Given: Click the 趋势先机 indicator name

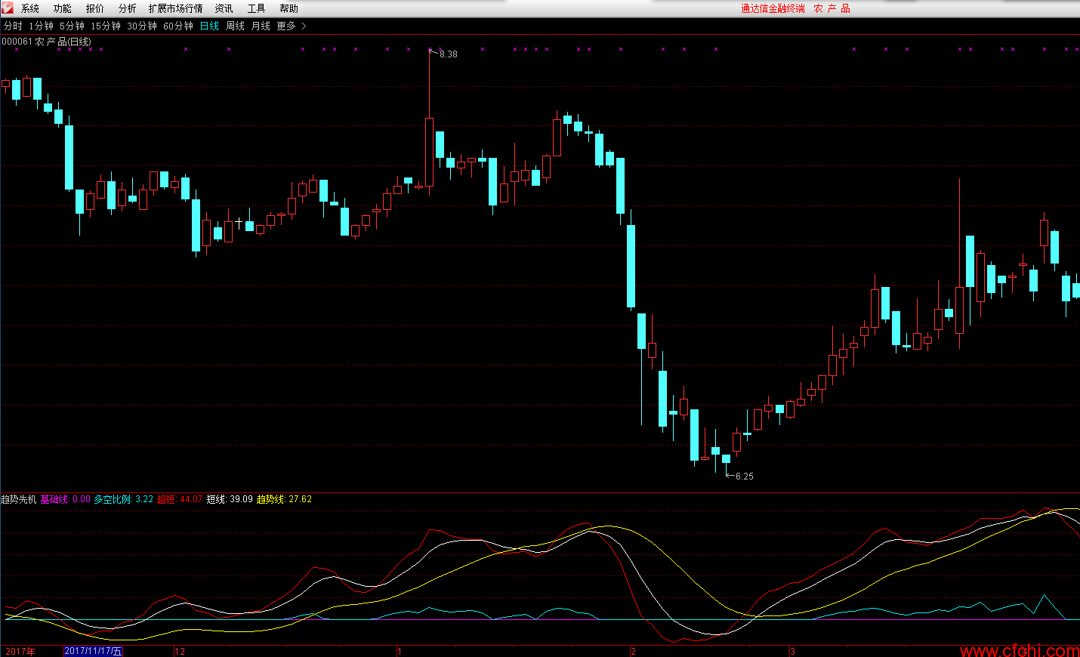Looking at the screenshot, I should (19, 499).
